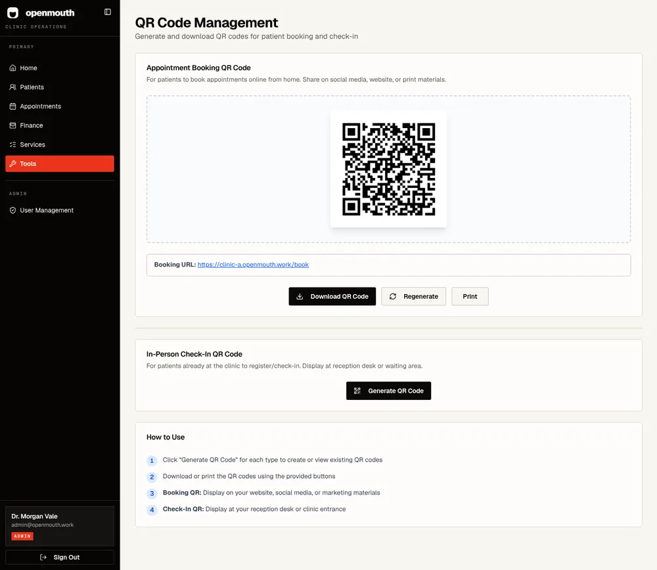Image resolution: width=657 pixels, height=570 pixels.
Task: Click the Services list icon
Action: (x=13, y=144)
